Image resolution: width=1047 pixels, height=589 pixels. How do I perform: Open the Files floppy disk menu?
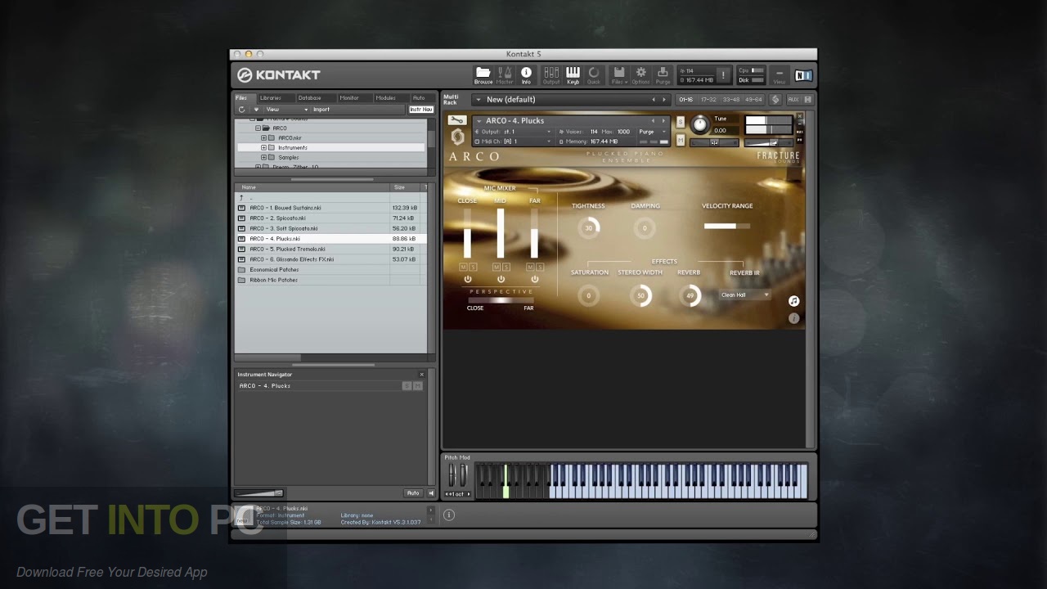(619, 75)
